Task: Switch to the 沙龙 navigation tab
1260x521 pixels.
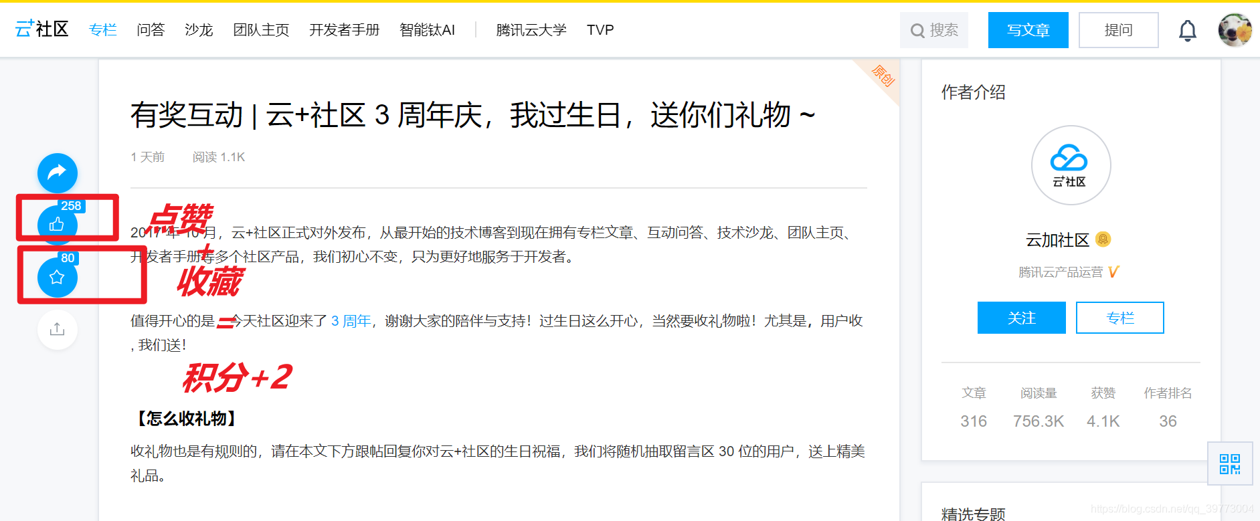Action: pyautogui.click(x=199, y=30)
